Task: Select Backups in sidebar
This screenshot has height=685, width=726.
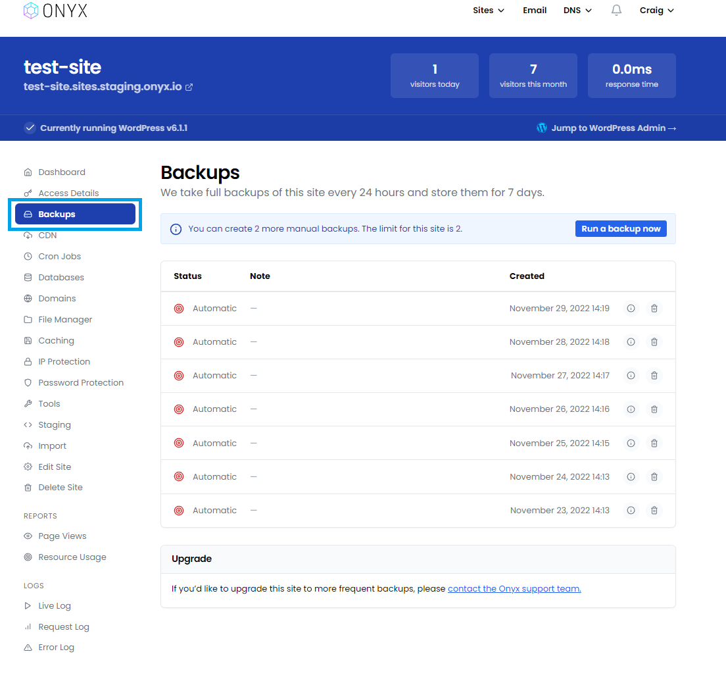Action: click(75, 214)
